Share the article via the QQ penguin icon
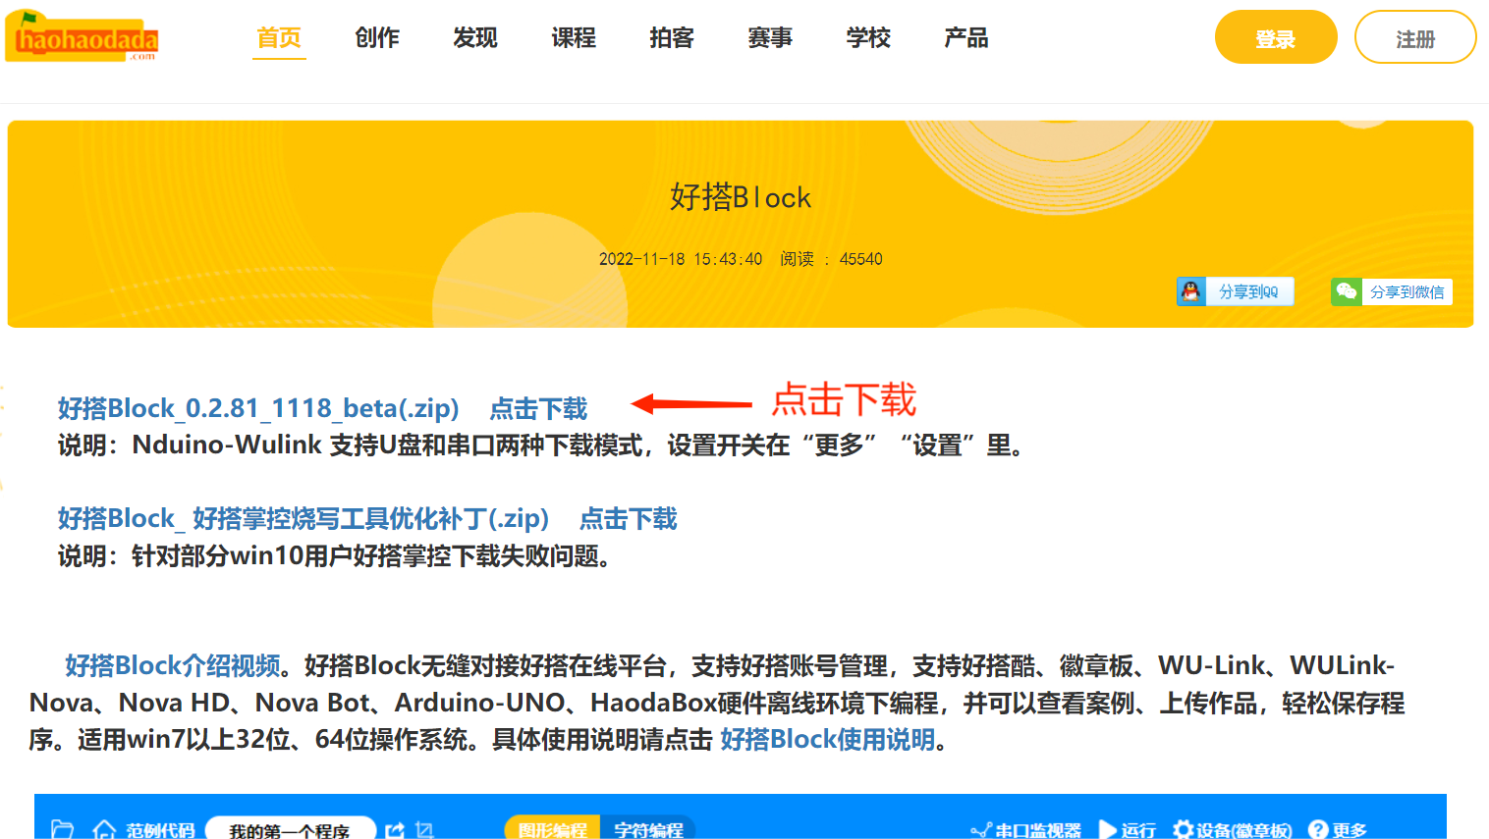 (1191, 291)
